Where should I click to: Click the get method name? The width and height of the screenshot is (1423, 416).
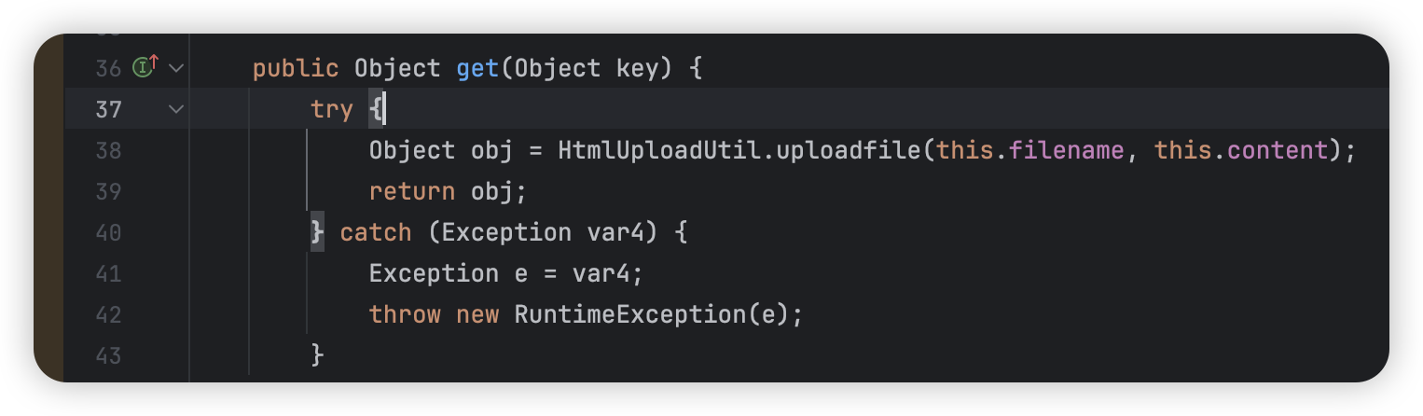[x=477, y=68]
